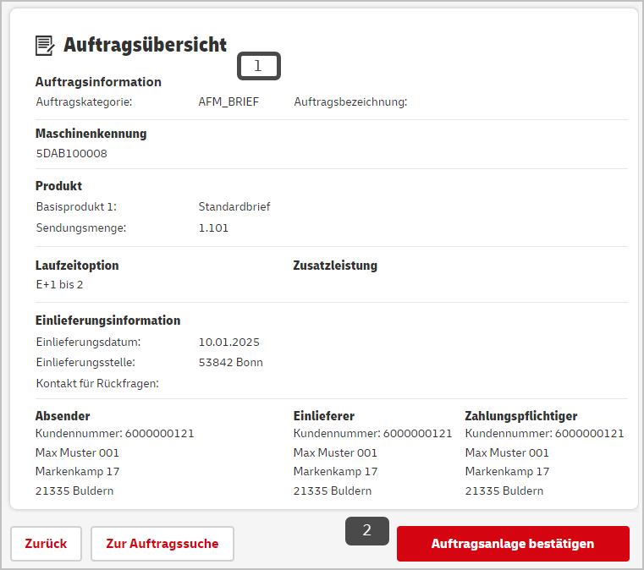Select Max Muster 001 under Zahlungspflichtiger
644x570 pixels.
[x=507, y=452]
